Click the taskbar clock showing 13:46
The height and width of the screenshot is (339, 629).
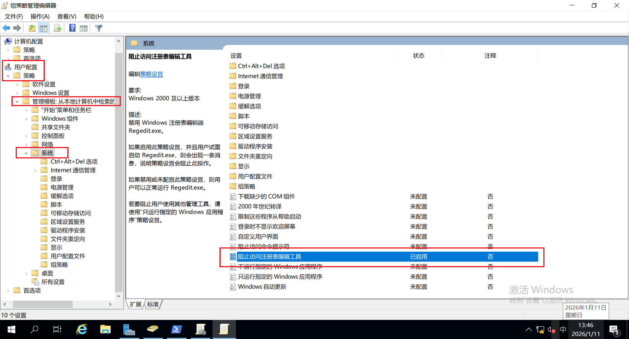click(586, 329)
